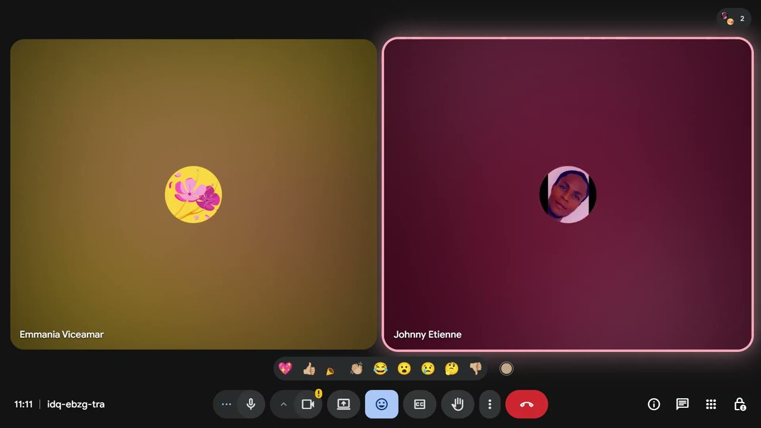The image size is (761, 428).
Task: Show the participants list with count 2
Action: tap(734, 18)
